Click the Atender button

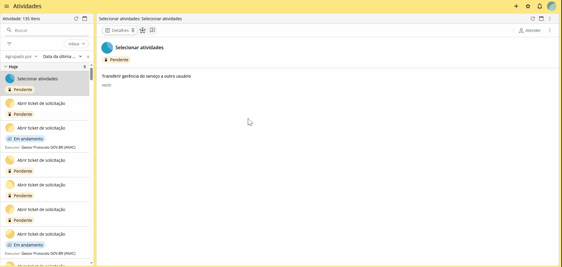click(530, 30)
